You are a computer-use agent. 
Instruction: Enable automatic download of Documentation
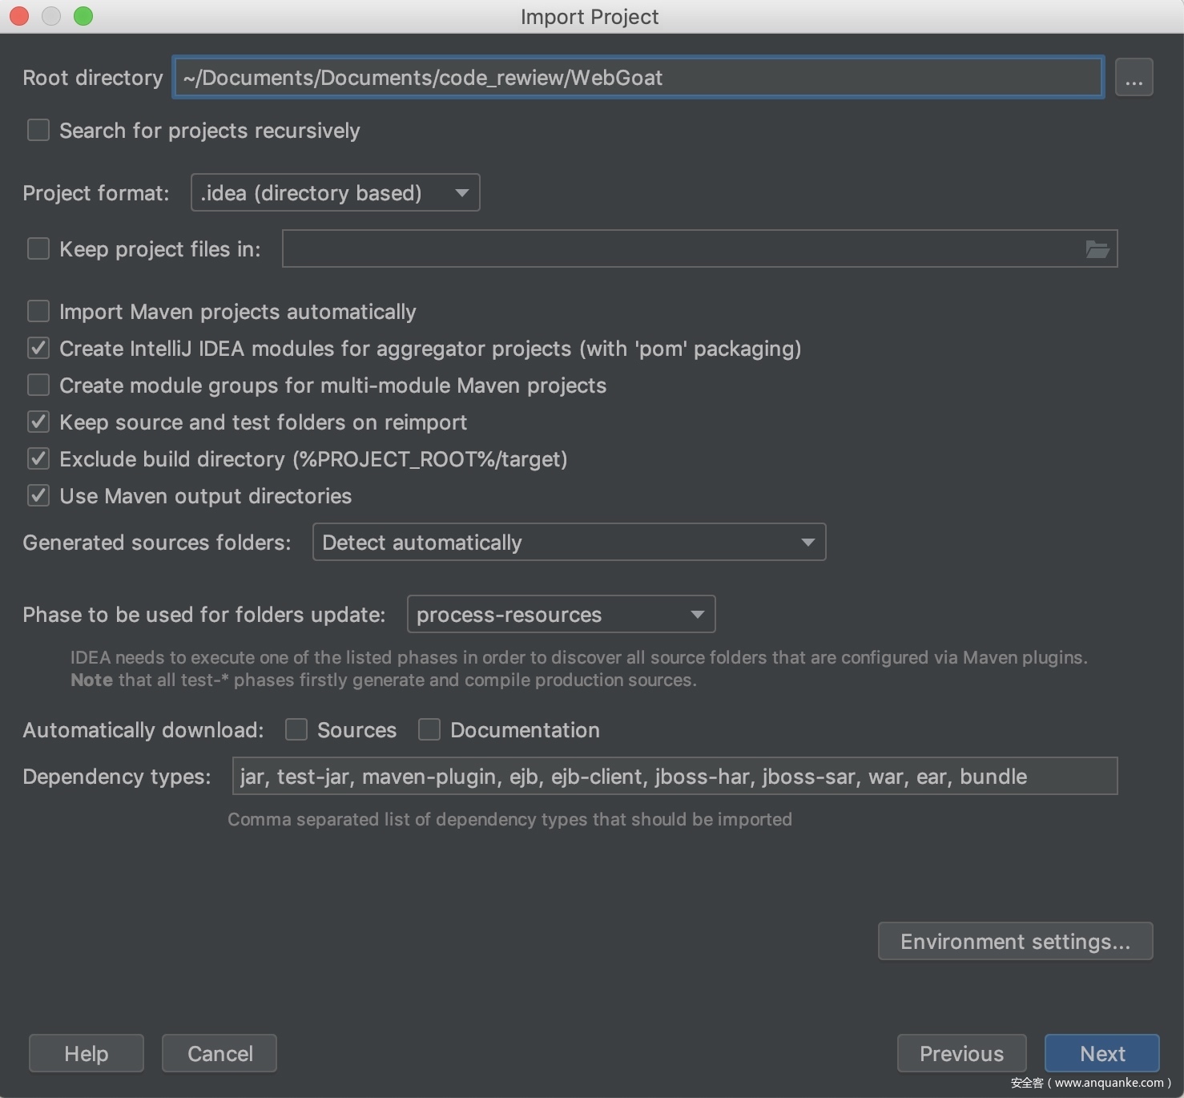coord(429,729)
